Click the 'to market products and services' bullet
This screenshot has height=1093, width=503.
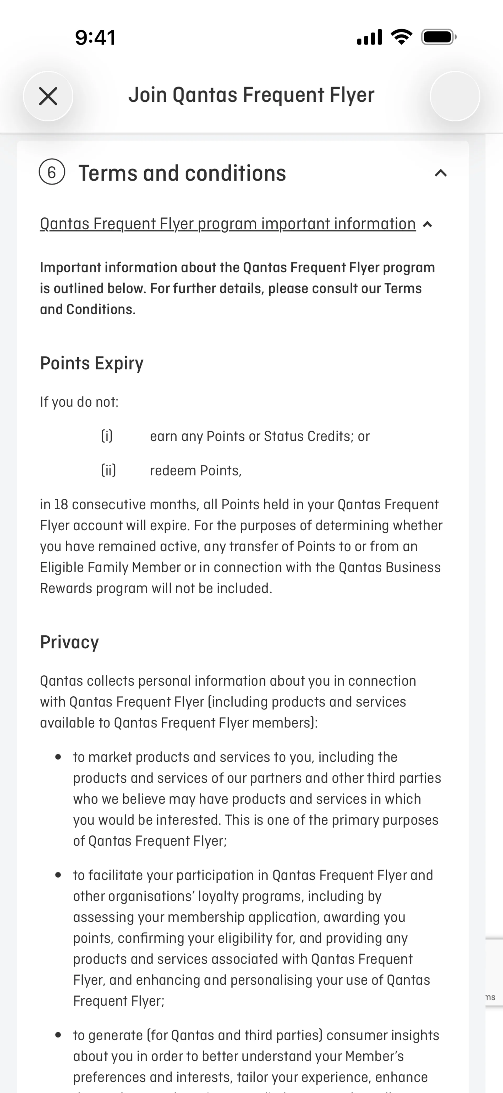pos(256,799)
